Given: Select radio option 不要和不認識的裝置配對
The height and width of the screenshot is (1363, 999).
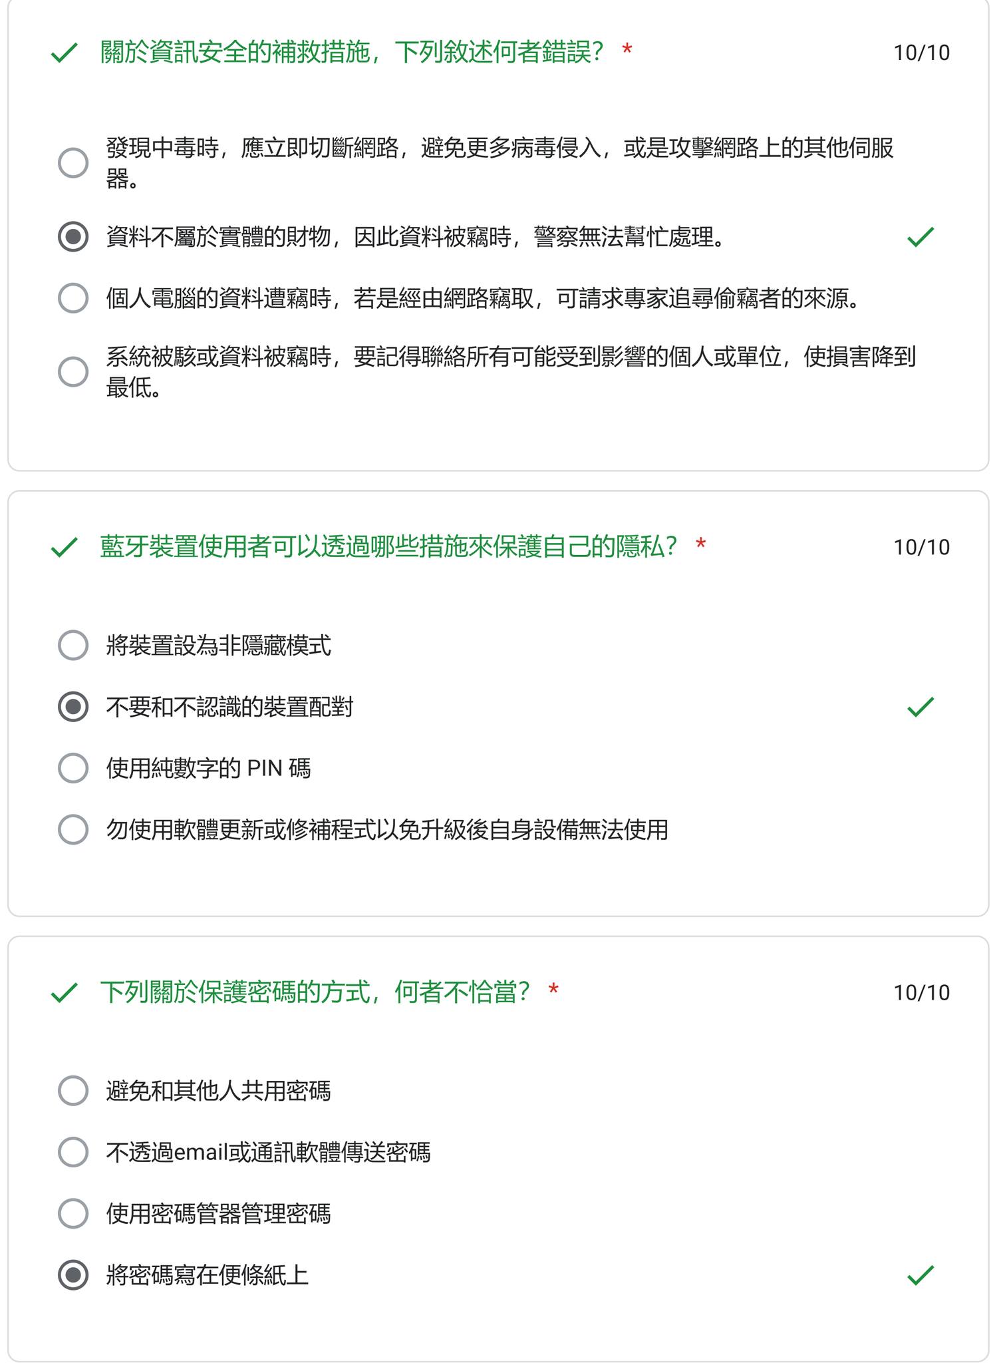Looking at the screenshot, I should pos(73,707).
